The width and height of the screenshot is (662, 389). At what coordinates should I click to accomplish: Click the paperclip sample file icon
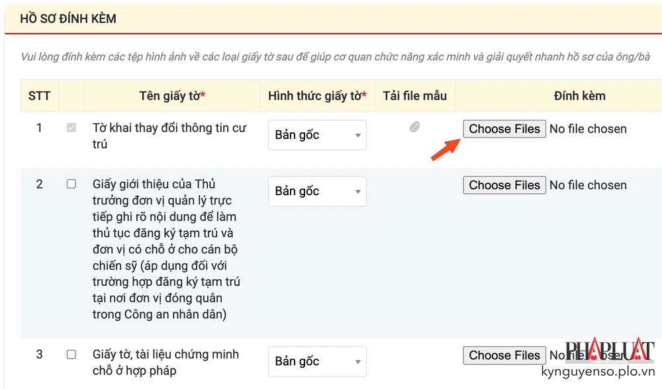[414, 126]
